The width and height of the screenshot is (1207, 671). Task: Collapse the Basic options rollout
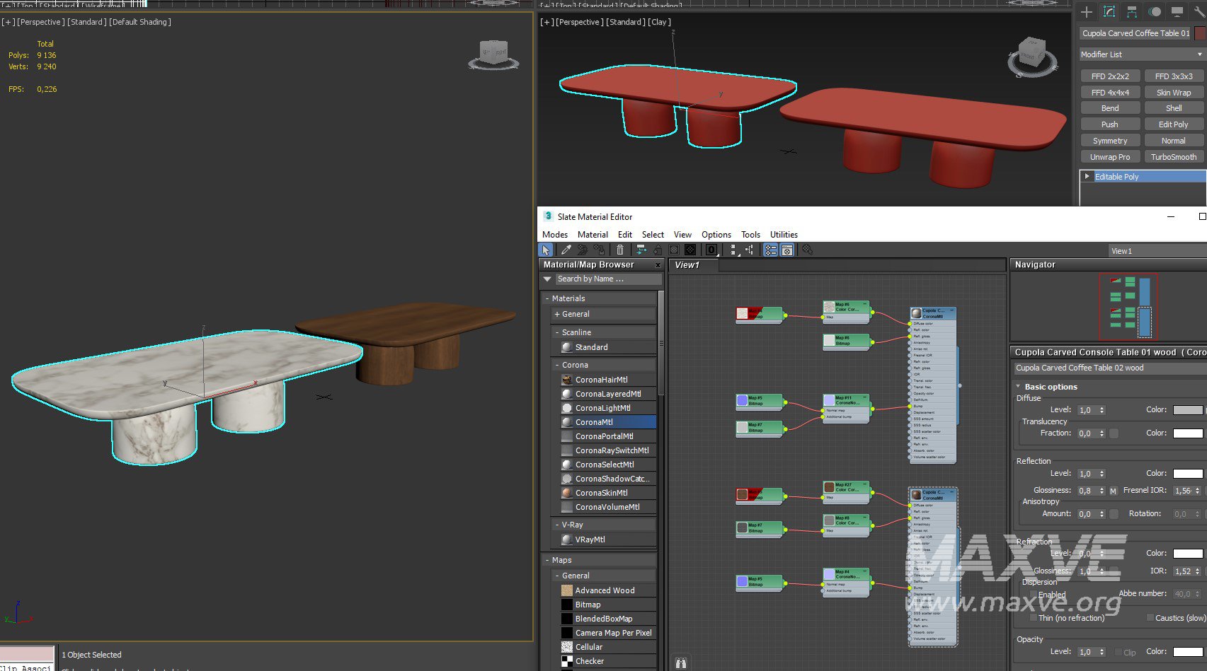[x=1051, y=387]
